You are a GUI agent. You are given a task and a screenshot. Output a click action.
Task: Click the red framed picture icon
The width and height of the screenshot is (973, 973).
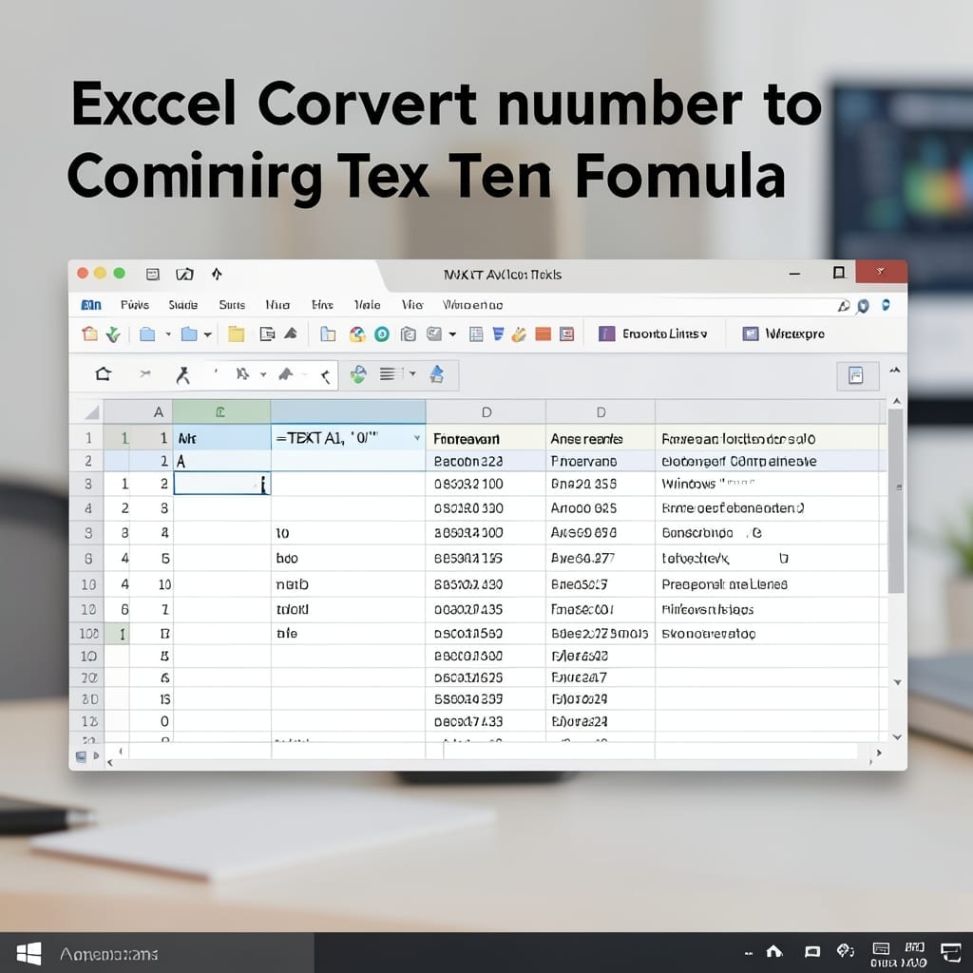(x=566, y=334)
